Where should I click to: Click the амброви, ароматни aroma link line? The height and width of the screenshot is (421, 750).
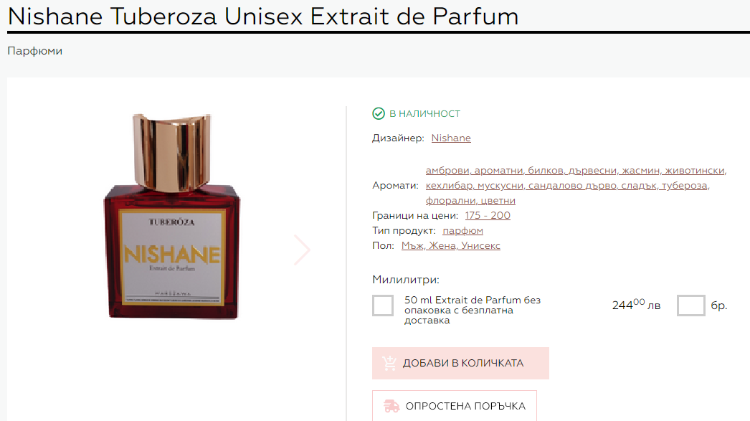(576, 170)
